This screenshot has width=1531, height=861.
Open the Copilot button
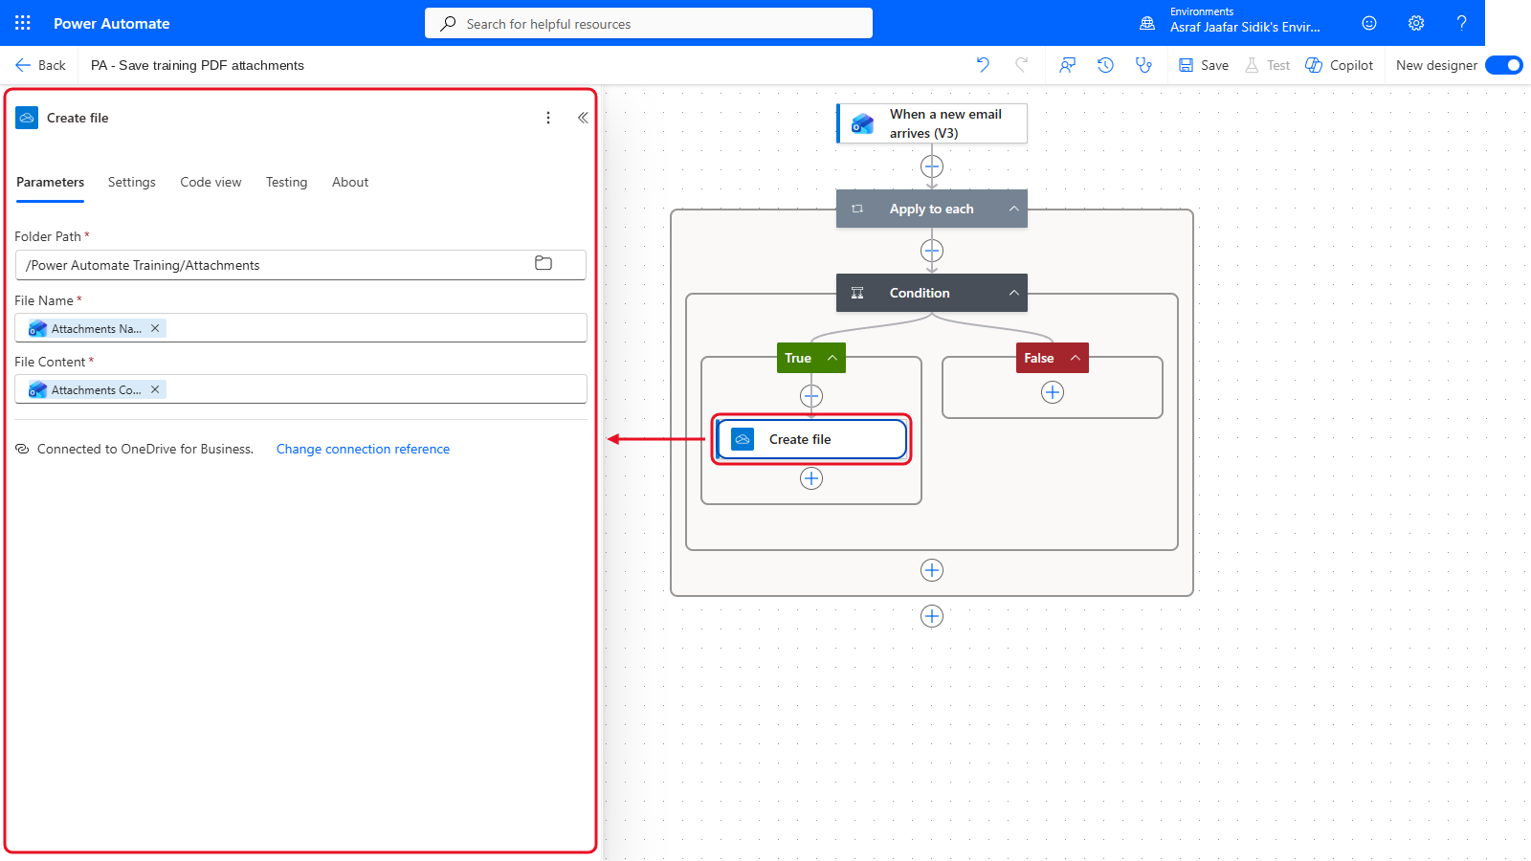coord(1340,65)
